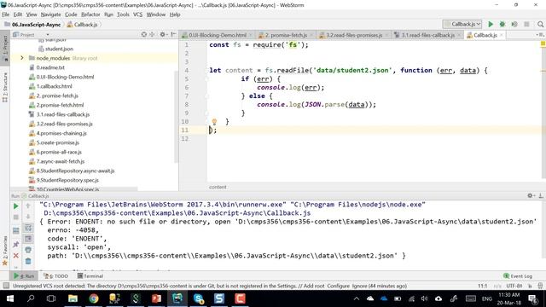Open Chrome from the Windows taskbar
Screen dimensions: 546x307
pos(94,298)
